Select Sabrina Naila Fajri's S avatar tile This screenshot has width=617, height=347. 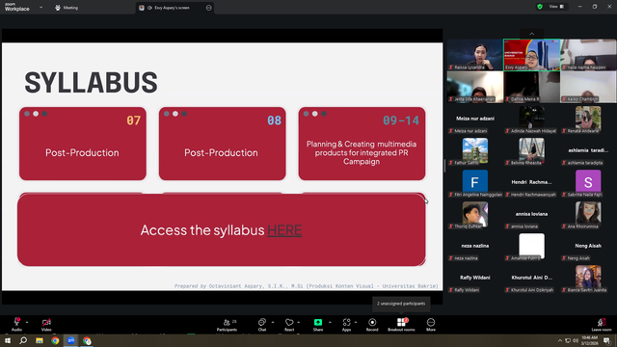[x=588, y=183]
